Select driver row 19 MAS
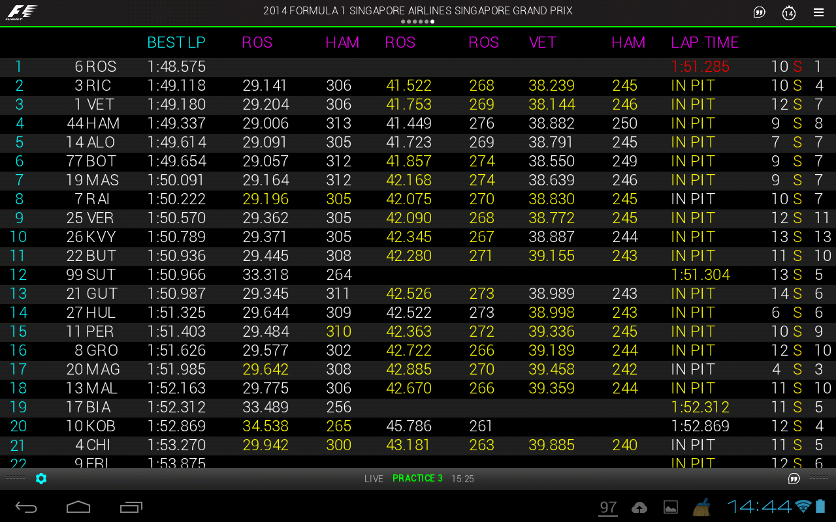This screenshot has height=522, width=836. point(418,180)
